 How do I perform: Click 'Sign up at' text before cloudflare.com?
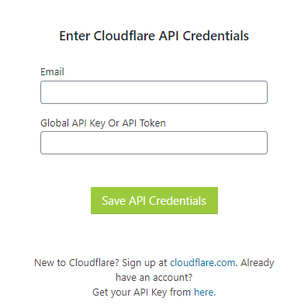pos(144,263)
